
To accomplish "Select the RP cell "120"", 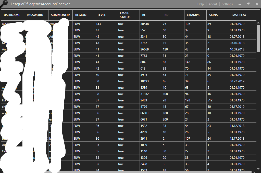I will coord(173,49).
